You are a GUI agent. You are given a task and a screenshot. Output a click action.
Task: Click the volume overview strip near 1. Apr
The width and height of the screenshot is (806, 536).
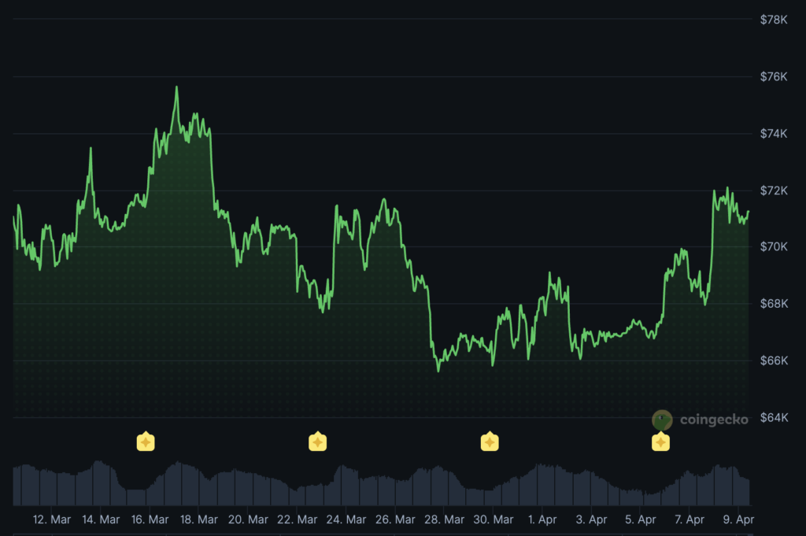[542, 484]
